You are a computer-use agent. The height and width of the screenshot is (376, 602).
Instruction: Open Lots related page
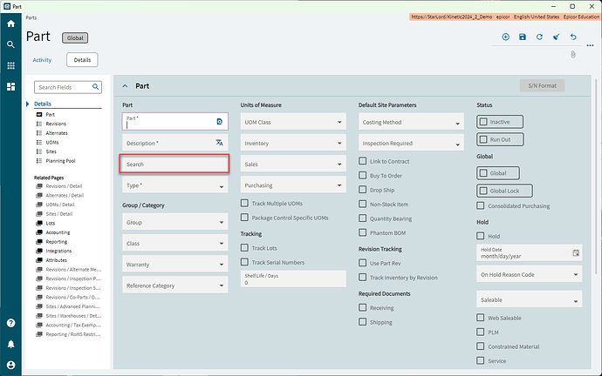[51, 223]
